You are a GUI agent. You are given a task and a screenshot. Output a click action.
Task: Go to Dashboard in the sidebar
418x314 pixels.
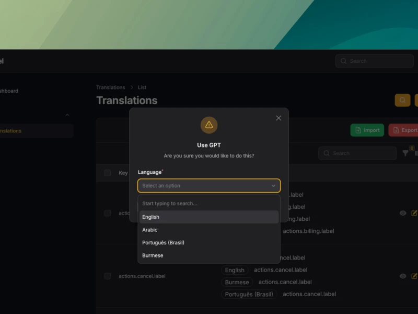(9, 91)
